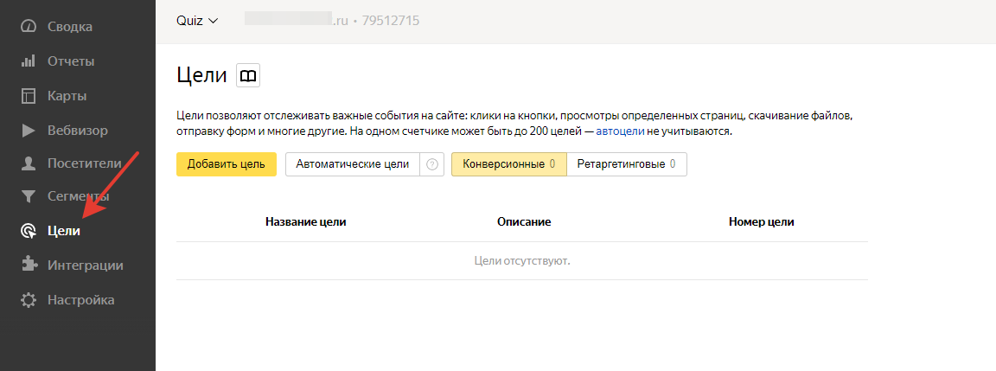This screenshot has height=371, width=996.
Task: Switch to the Конверсионные tab
Action: coord(508,164)
